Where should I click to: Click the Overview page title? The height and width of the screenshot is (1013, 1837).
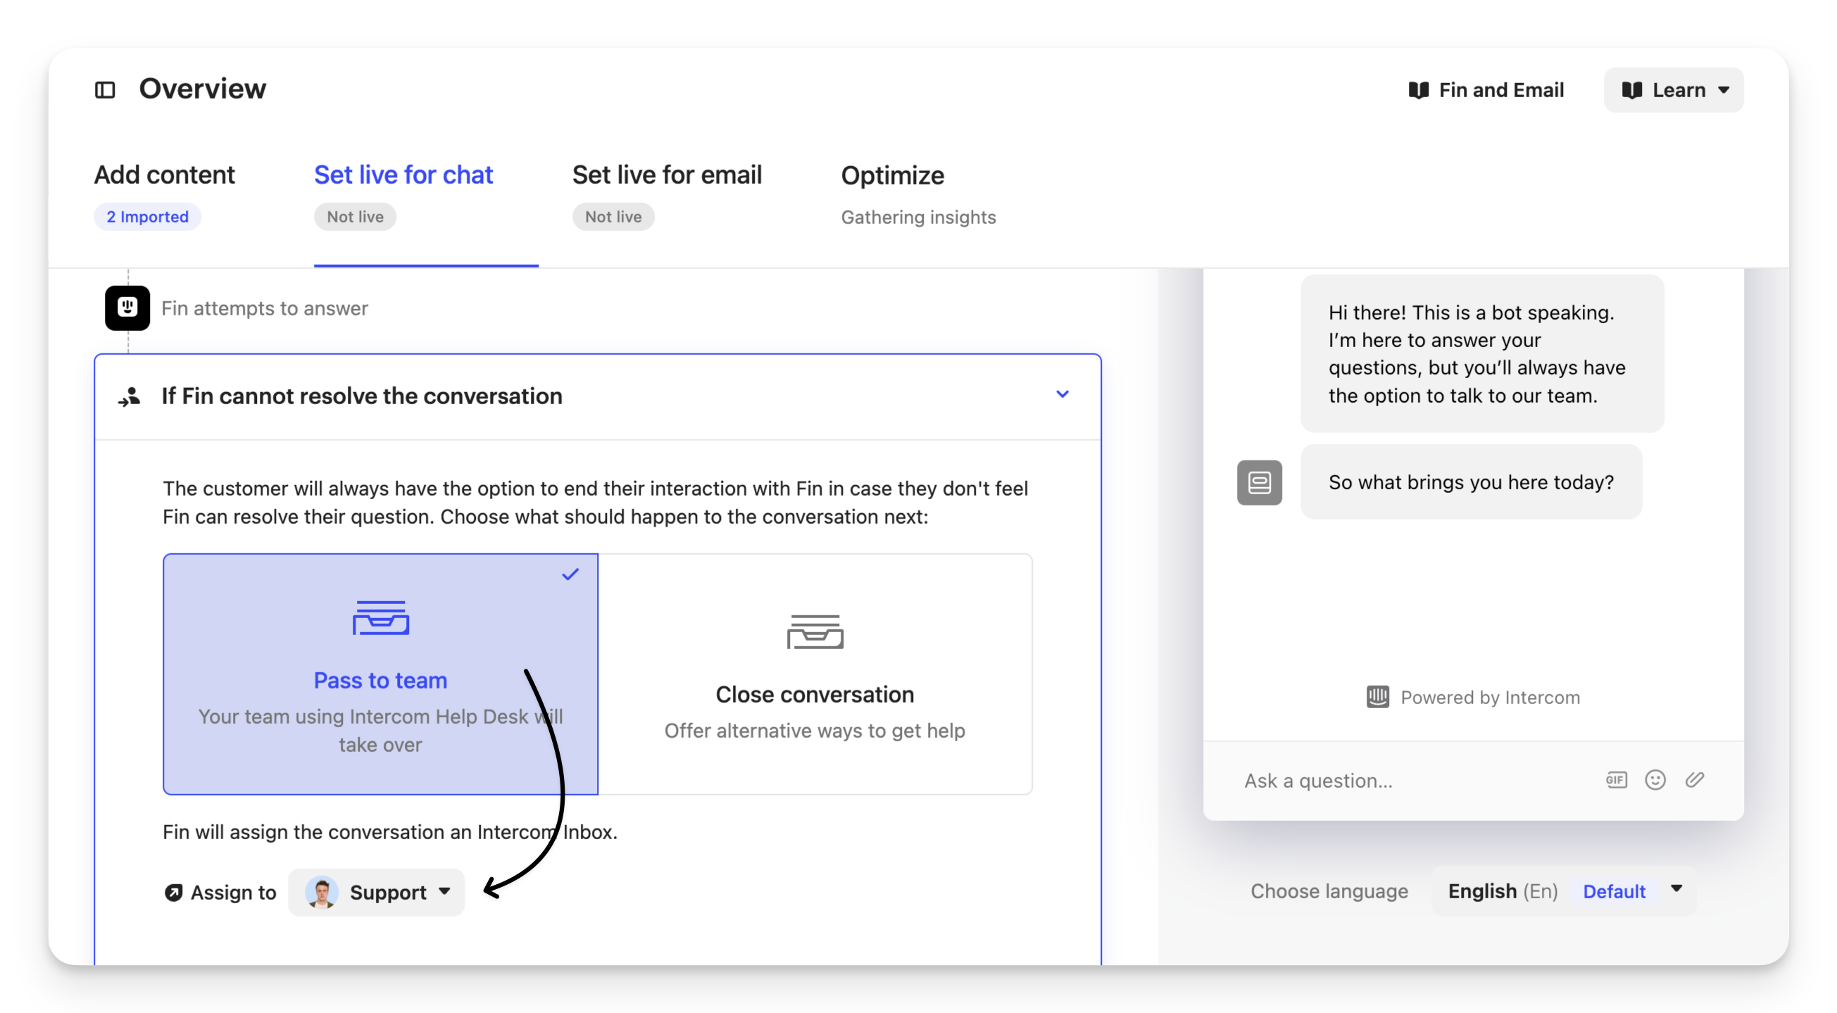[x=203, y=89]
